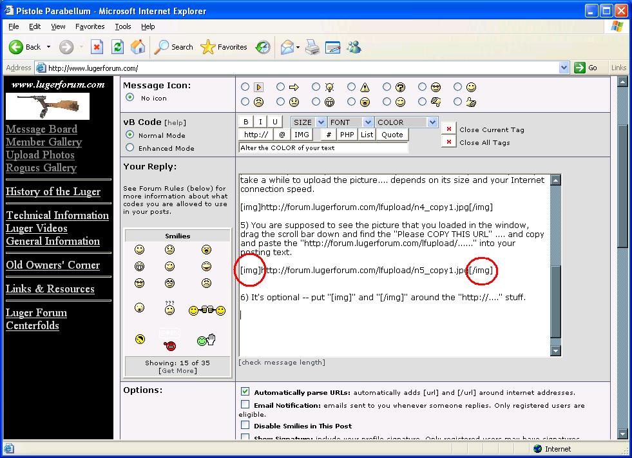632x458 pixels.
Task: Click the red X Close Current Tag icon
Action: pyautogui.click(x=449, y=129)
